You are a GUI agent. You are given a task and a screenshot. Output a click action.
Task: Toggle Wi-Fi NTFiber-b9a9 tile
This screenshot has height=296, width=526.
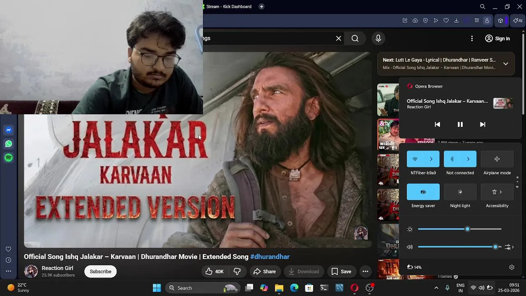point(415,159)
